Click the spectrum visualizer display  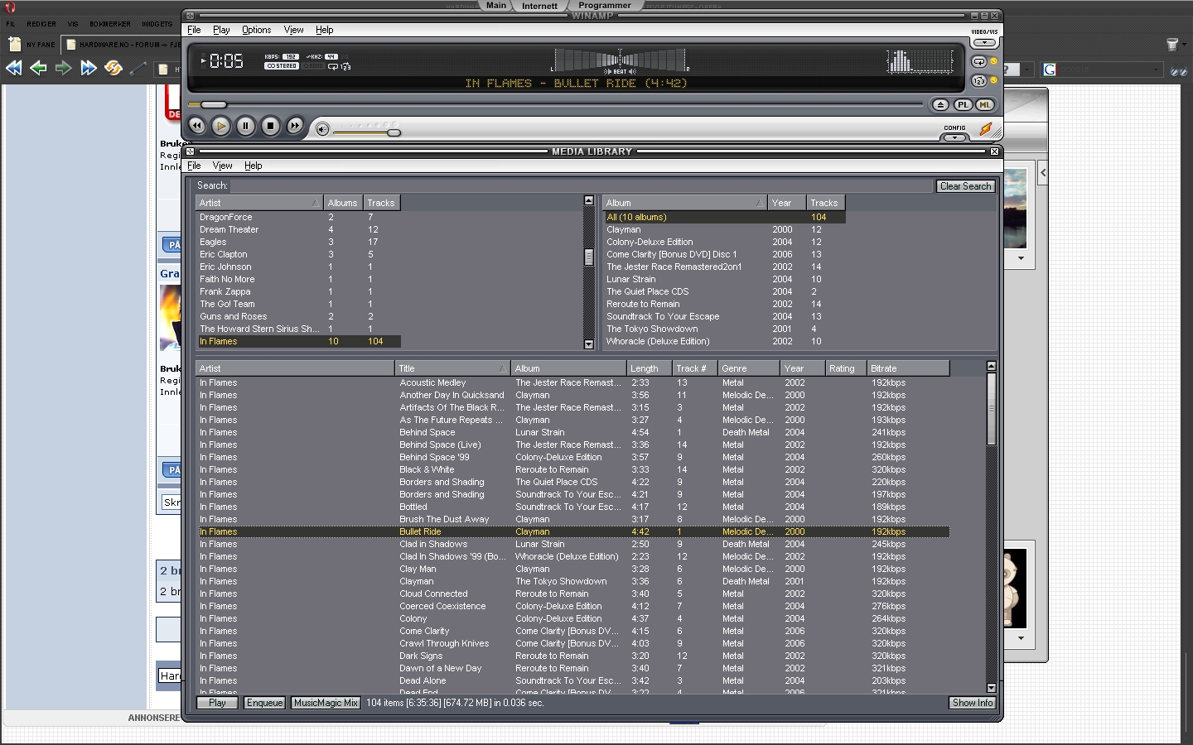(920, 60)
